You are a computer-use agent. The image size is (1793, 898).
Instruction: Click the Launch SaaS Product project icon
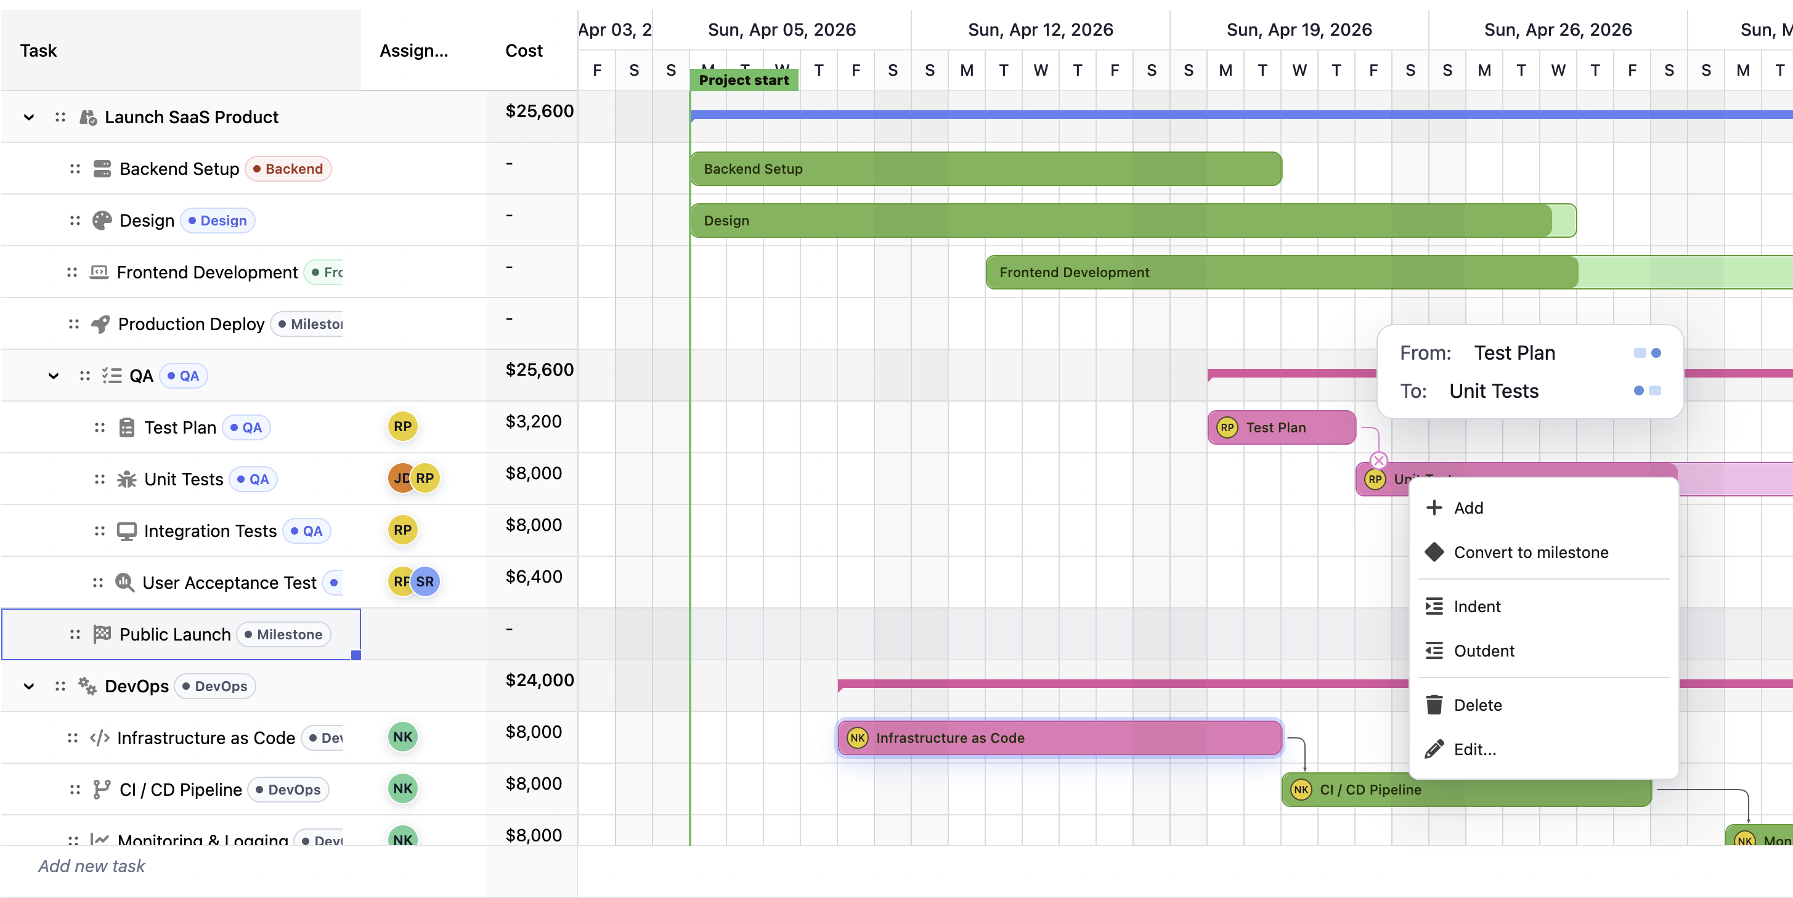point(87,118)
